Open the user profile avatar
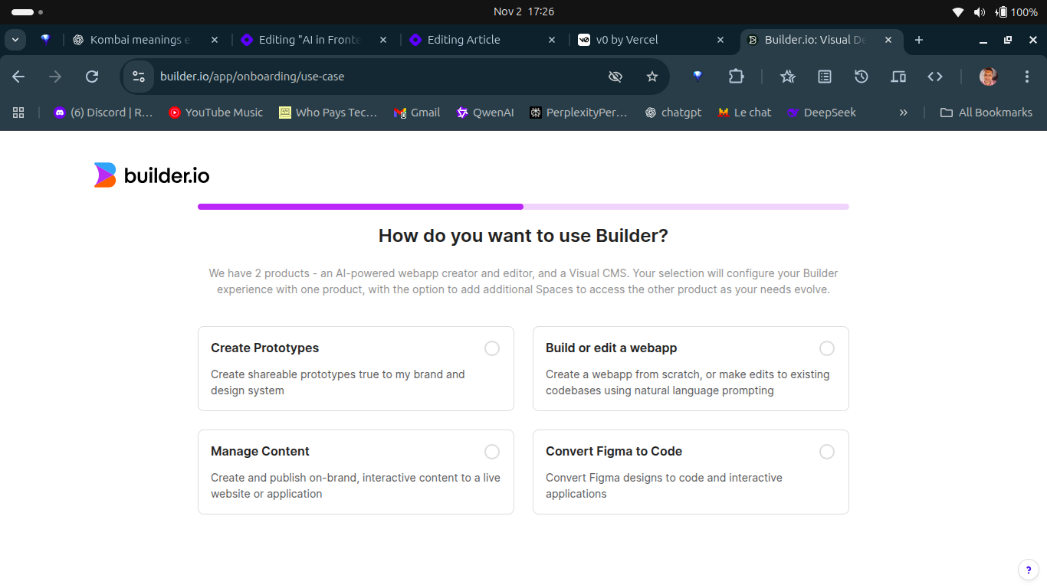 point(989,77)
